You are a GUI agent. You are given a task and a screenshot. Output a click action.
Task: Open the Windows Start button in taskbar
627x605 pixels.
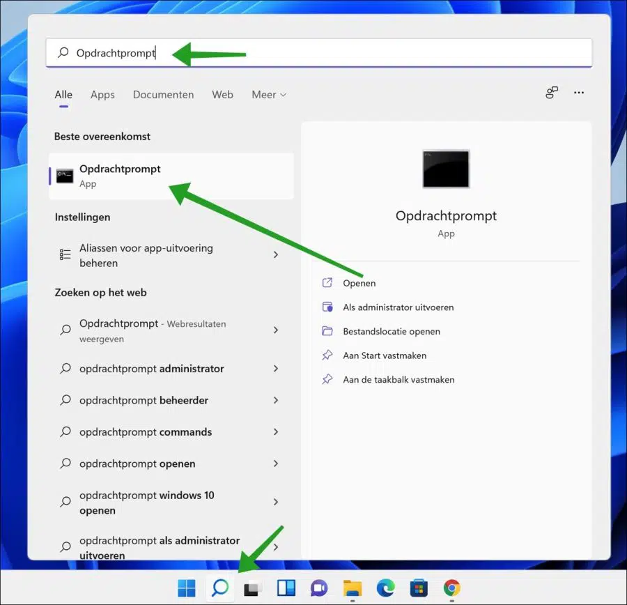point(186,588)
